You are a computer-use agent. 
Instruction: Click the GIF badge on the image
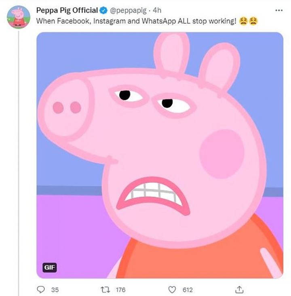coord(50,267)
